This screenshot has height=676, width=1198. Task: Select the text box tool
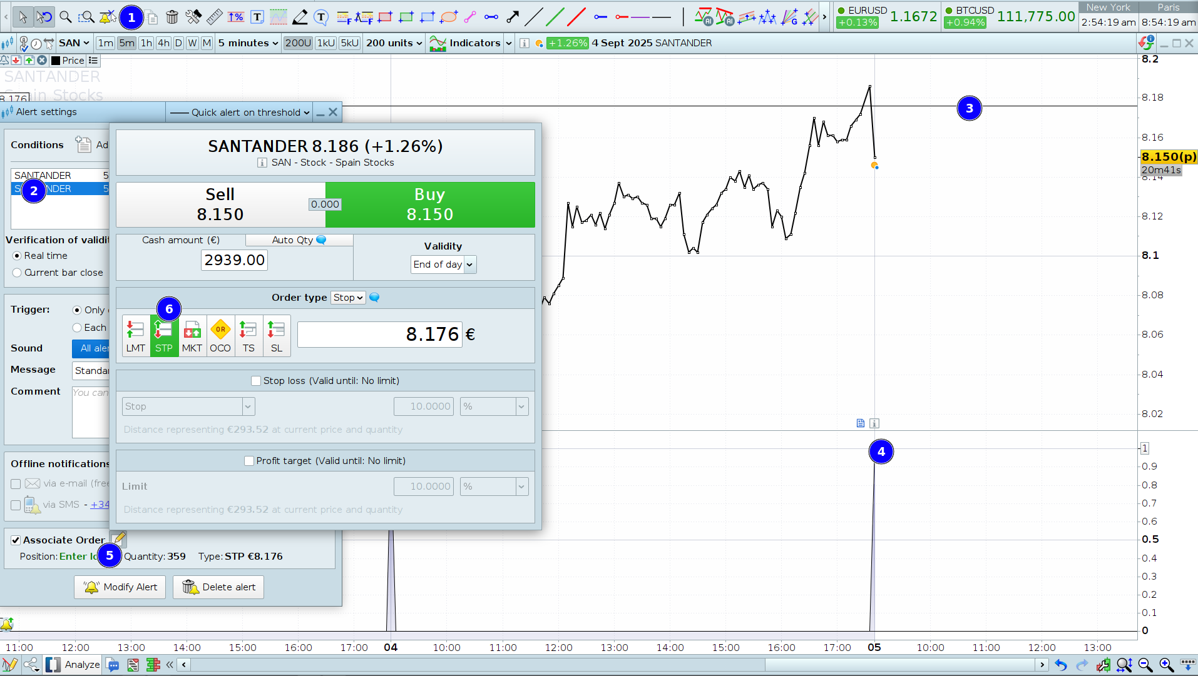click(x=257, y=17)
